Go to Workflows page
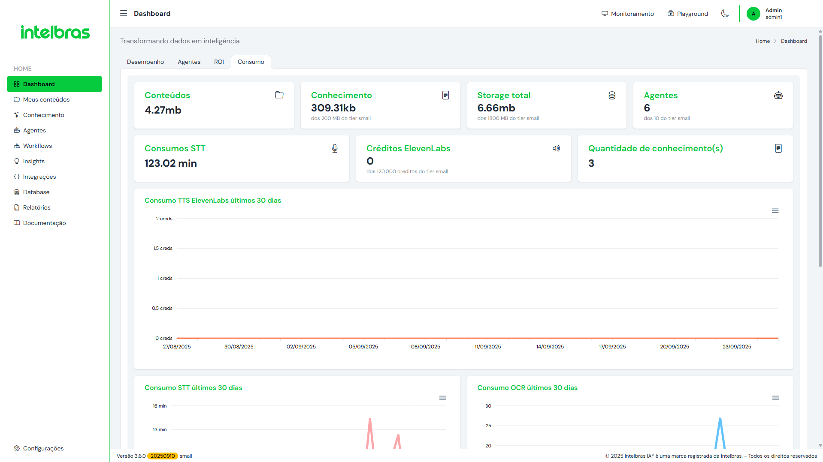Image resolution: width=823 pixels, height=462 pixels. coord(54,146)
